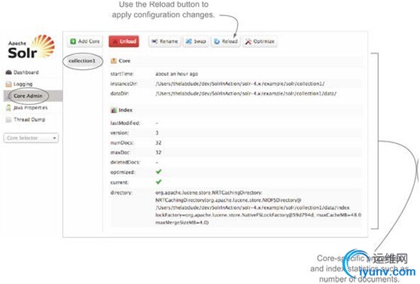420x284 pixels.
Task: Click the lastModified label
Action: (126, 123)
